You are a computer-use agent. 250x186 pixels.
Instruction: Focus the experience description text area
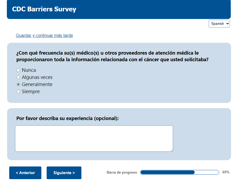pyautogui.click(x=94, y=138)
